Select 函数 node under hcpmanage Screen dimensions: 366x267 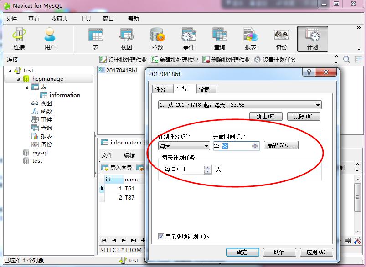coord(41,111)
